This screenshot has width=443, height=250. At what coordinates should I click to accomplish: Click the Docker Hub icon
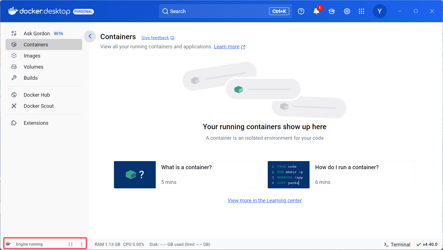pos(14,95)
